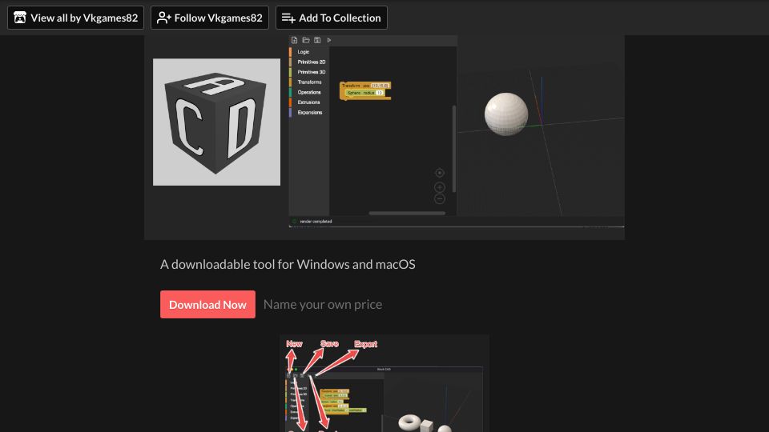Open the screenshot thumbnail with New, Save, Export labels
Screen dimensions: 769x432
point(384,383)
